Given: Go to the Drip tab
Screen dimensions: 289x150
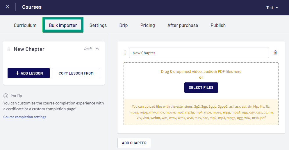Looking at the screenshot, I should 124,25.
